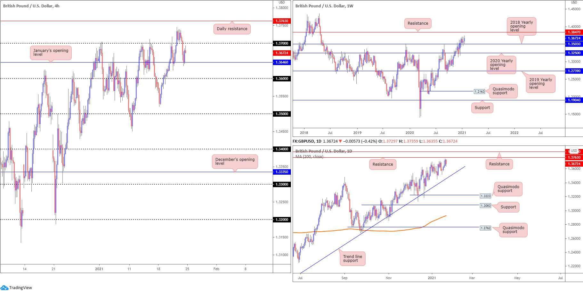Select 'December's opening level' annotation

point(235,162)
